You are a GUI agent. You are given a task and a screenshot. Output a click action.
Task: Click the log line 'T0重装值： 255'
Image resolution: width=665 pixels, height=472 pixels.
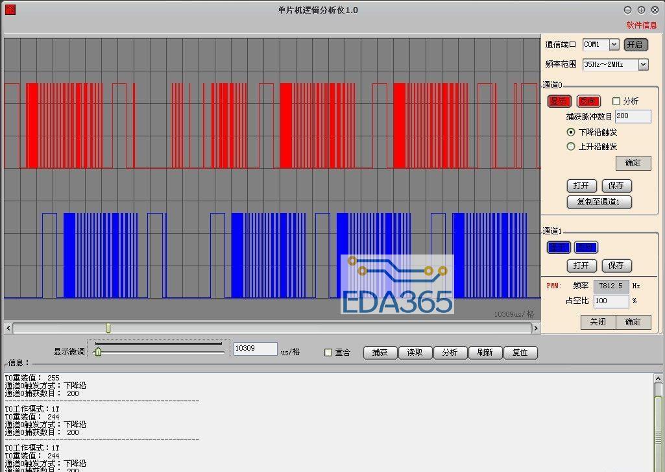coord(32,378)
